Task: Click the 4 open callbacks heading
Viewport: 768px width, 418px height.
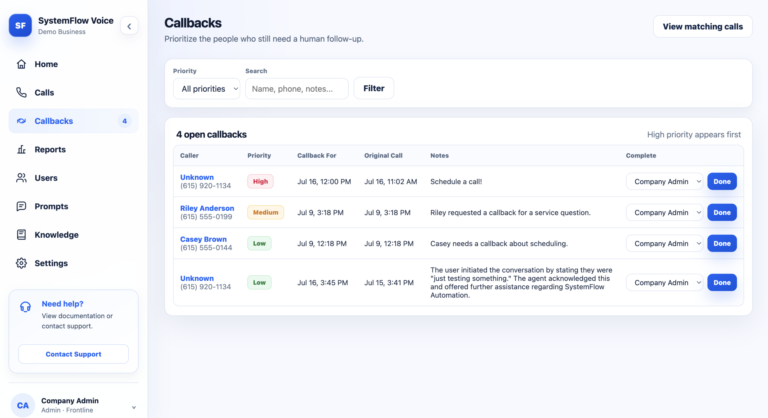Action: point(211,134)
